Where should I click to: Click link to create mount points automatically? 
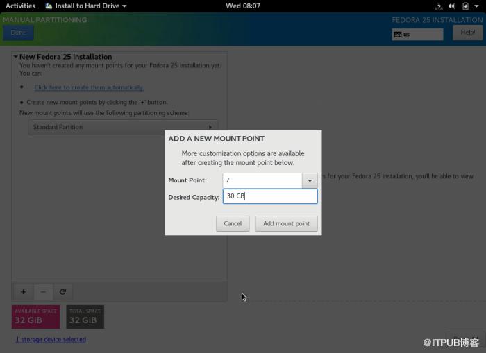pos(89,87)
